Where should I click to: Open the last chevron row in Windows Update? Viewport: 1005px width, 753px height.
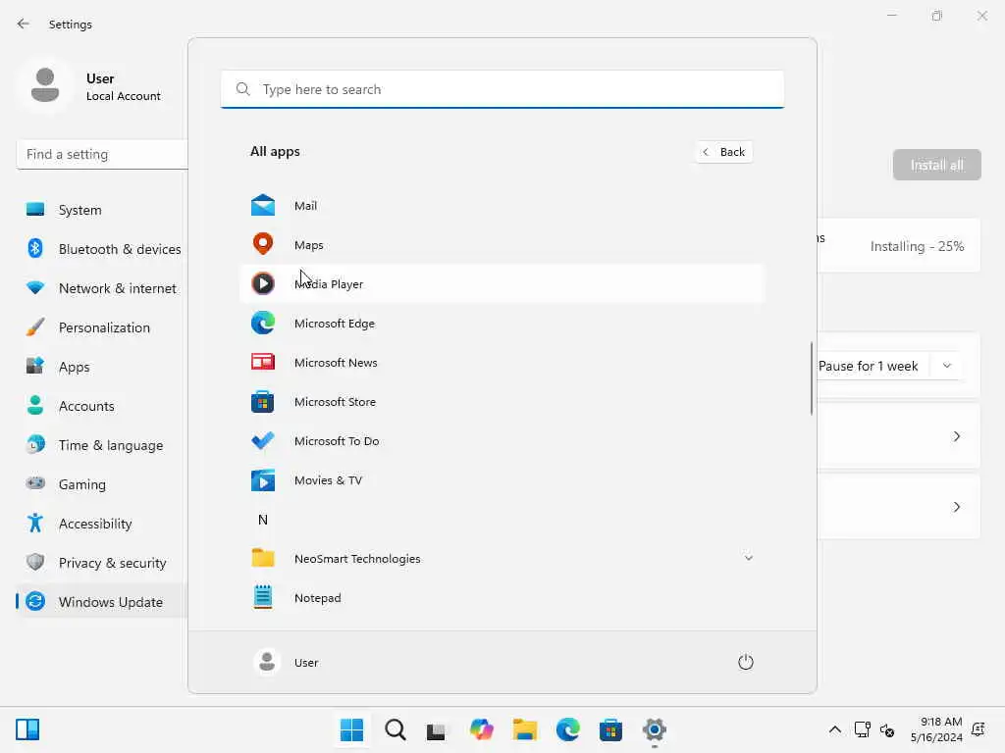[x=956, y=507]
